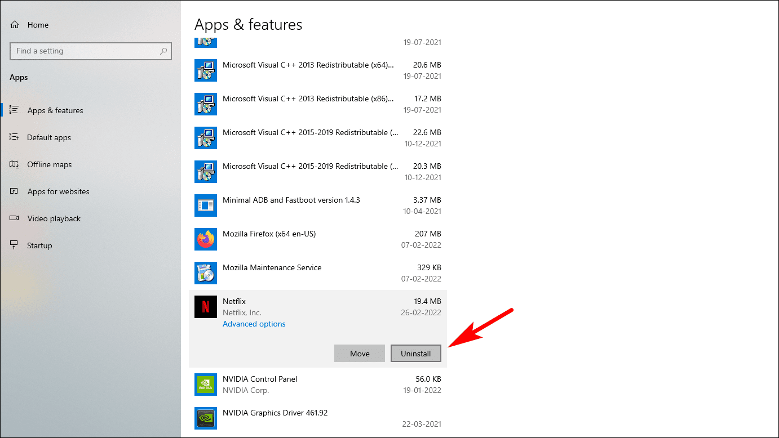Go to the Settings Home page
This screenshot has width=779, height=438.
point(90,25)
